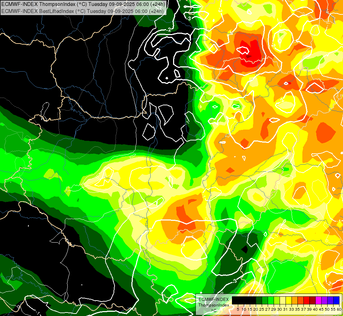
Task: Click legend scale value "39"
Action: tap(309, 309)
